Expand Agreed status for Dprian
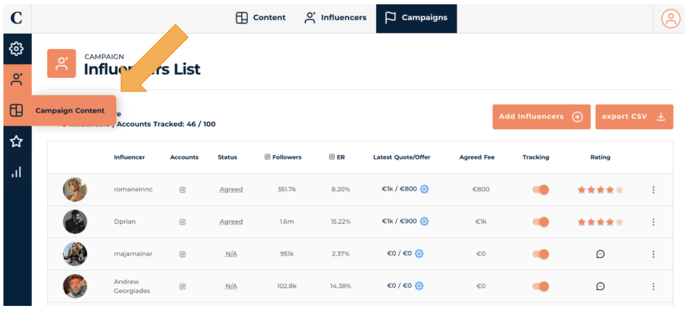 point(231,221)
